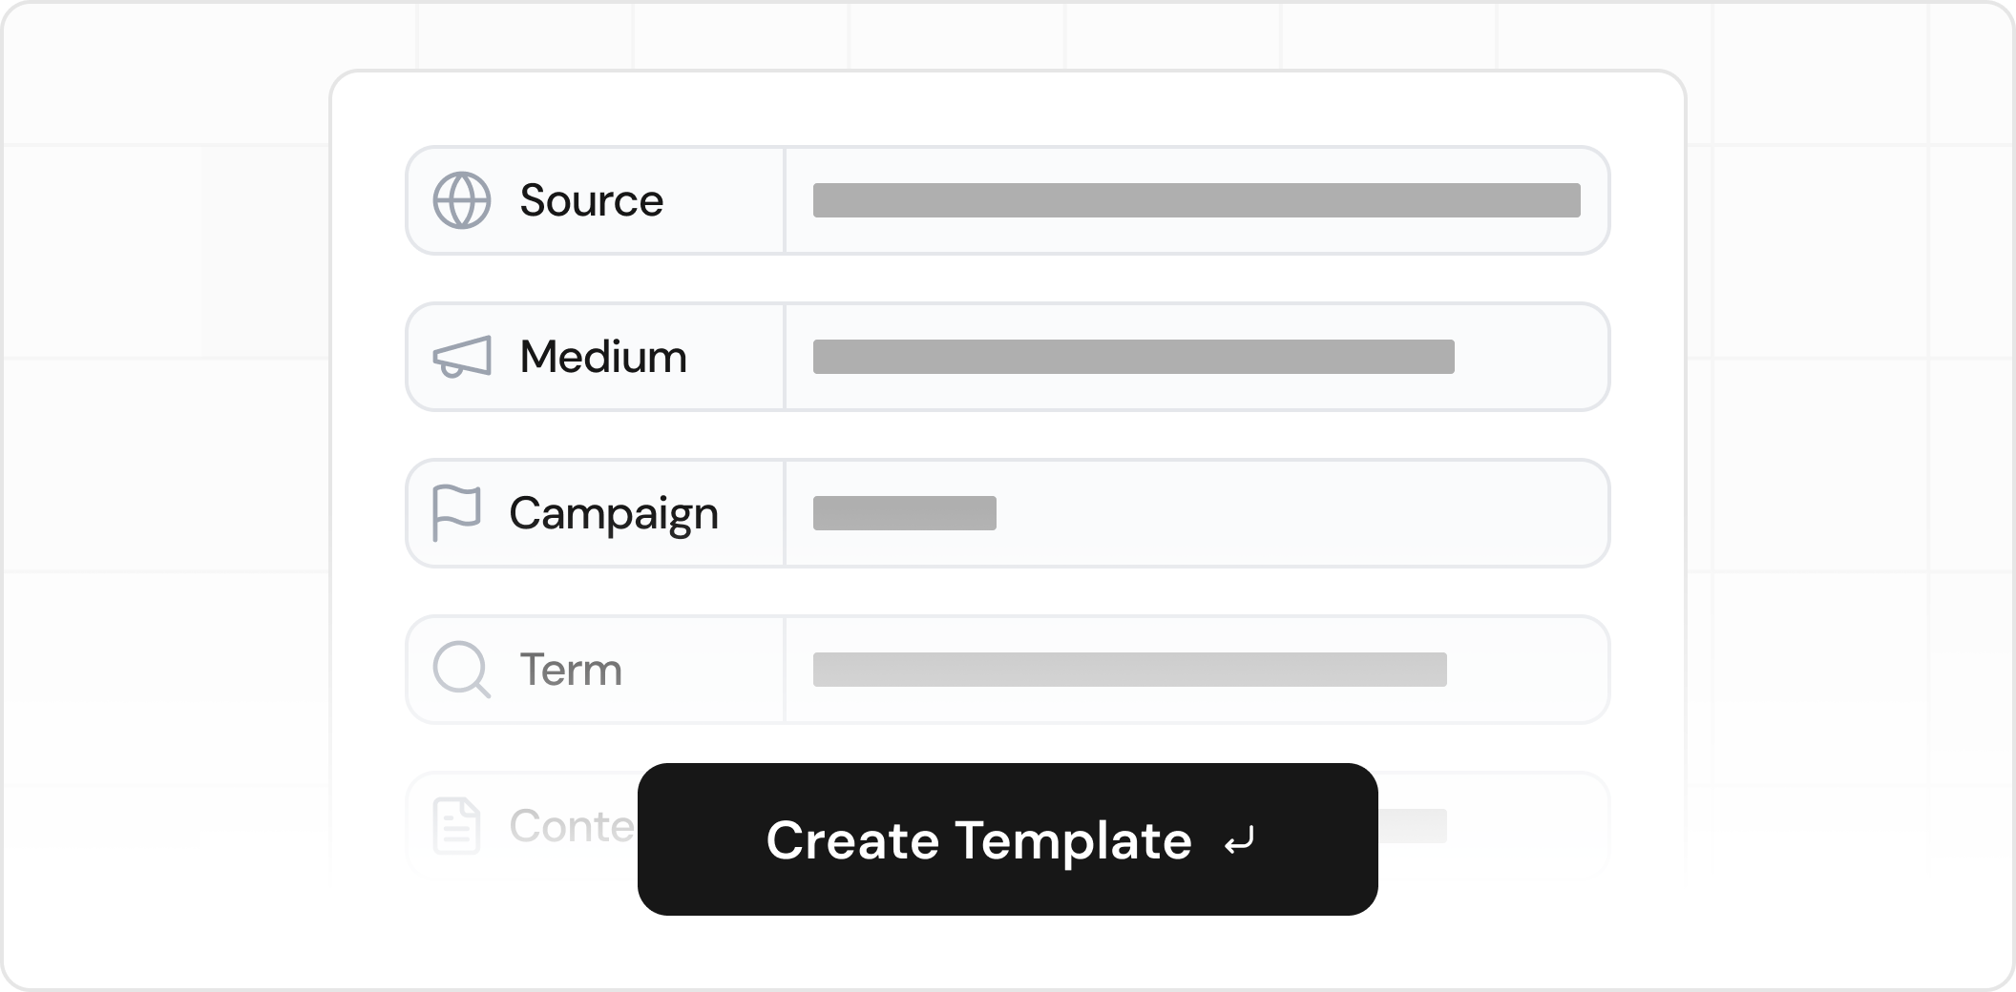Click the Content field right of the button
Screen dimensions: 2016x992
(x=1489, y=826)
